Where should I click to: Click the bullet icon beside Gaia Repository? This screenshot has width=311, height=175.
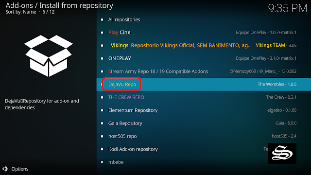[102, 123]
